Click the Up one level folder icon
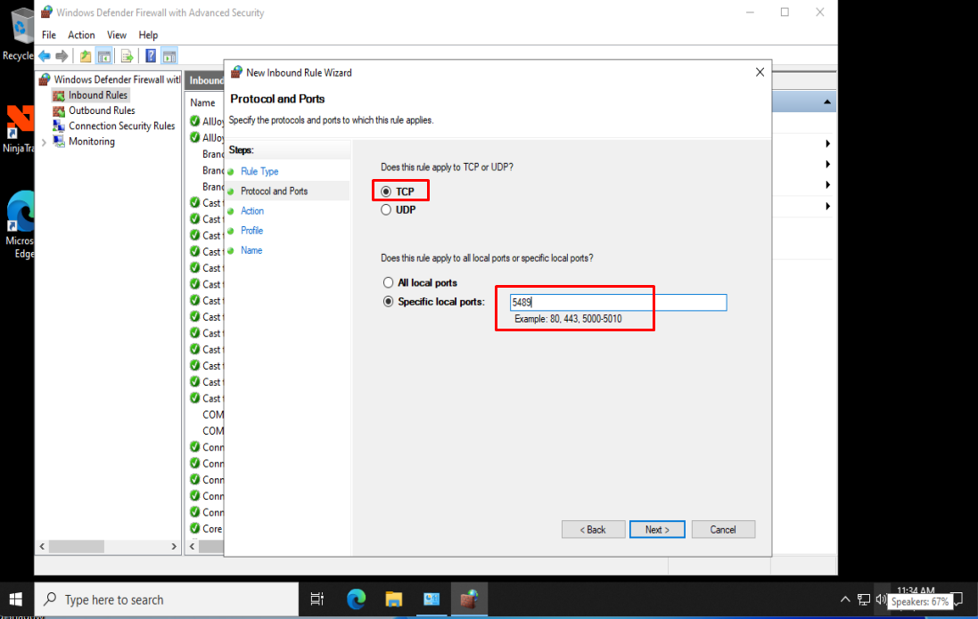 pyautogui.click(x=86, y=56)
